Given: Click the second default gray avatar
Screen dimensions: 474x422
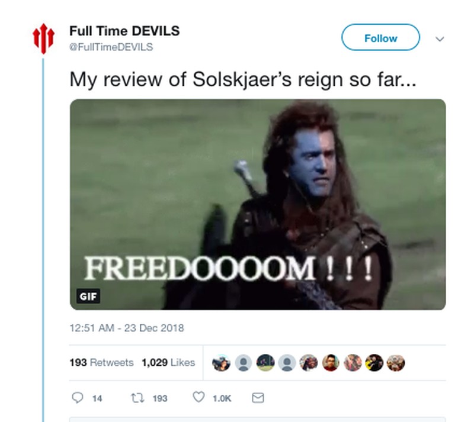Looking at the screenshot, I should [287, 362].
